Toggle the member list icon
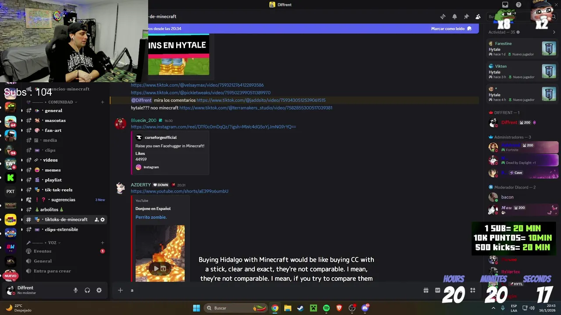561x315 pixels. [478, 17]
